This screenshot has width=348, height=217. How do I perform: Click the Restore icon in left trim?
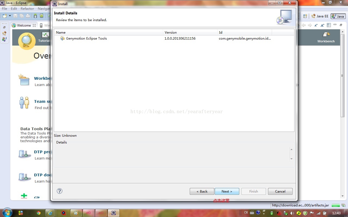(x=4, y=28)
